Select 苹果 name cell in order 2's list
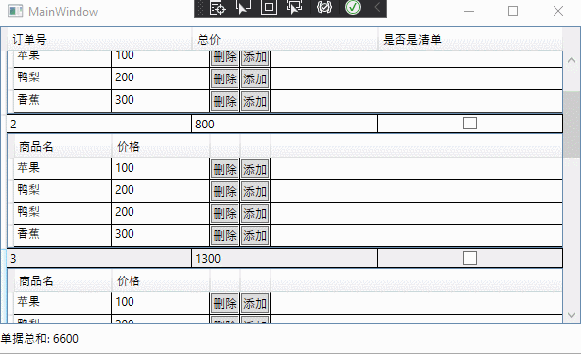The width and height of the screenshot is (581, 354). [62, 169]
